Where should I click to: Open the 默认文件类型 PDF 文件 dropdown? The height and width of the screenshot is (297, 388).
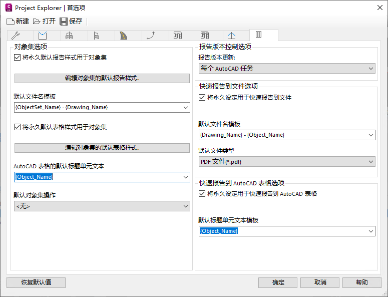pyautogui.click(x=287, y=162)
